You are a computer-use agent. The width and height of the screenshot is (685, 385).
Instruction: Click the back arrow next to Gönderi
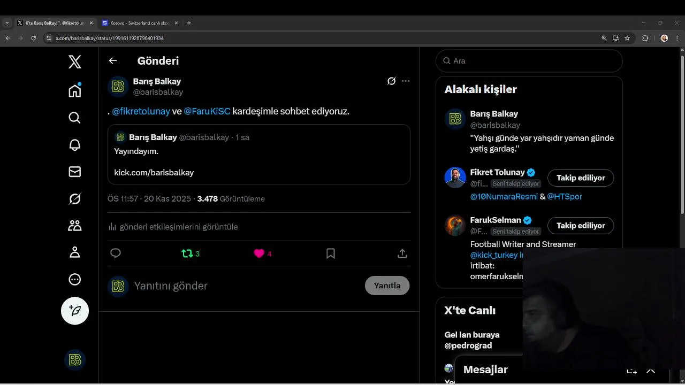pos(113,60)
